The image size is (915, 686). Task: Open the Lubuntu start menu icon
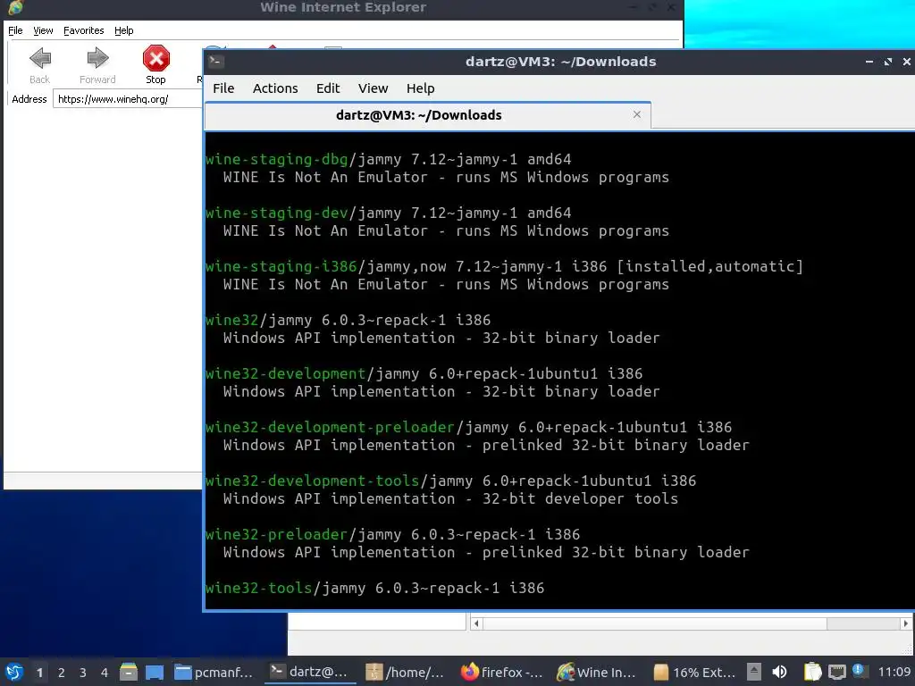(14, 672)
